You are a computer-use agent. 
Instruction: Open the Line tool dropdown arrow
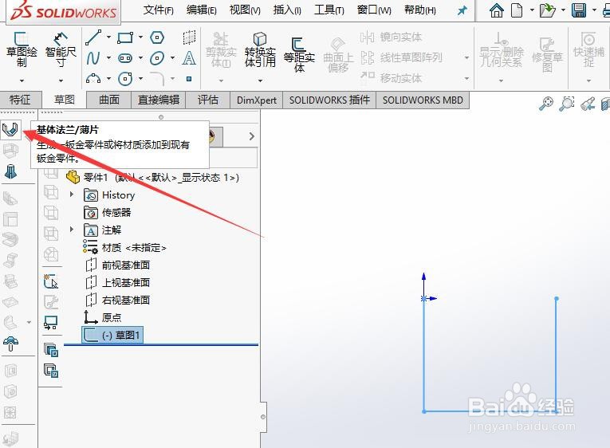pos(108,37)
